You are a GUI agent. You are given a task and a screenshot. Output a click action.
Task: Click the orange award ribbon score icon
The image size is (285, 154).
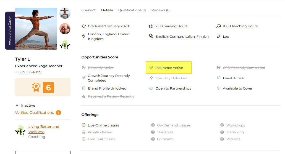coord(36,87)
